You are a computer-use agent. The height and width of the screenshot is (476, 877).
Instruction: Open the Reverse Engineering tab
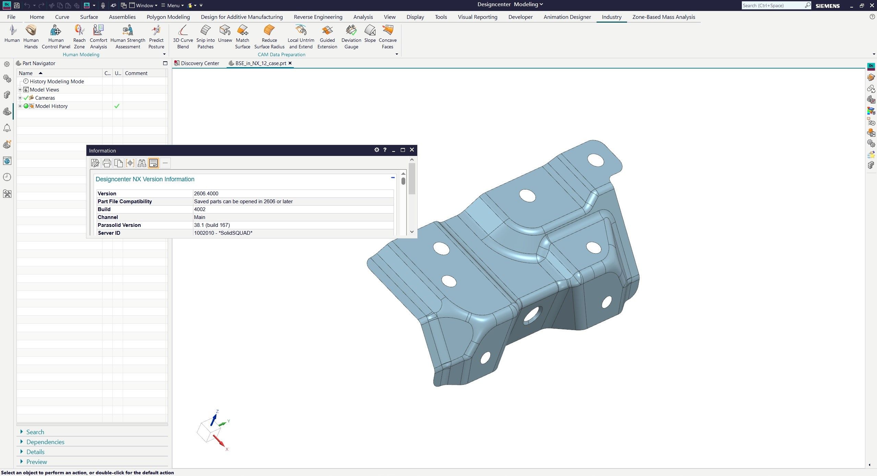(318, 17)
